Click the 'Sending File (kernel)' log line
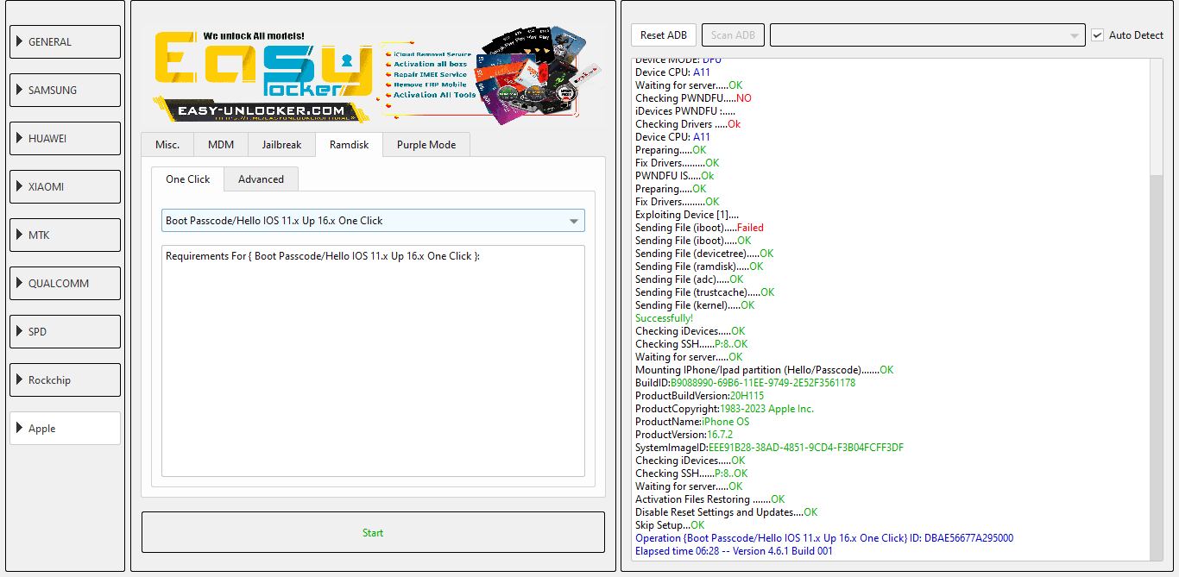Viewport: 1179px width, 577px height. 695,305
